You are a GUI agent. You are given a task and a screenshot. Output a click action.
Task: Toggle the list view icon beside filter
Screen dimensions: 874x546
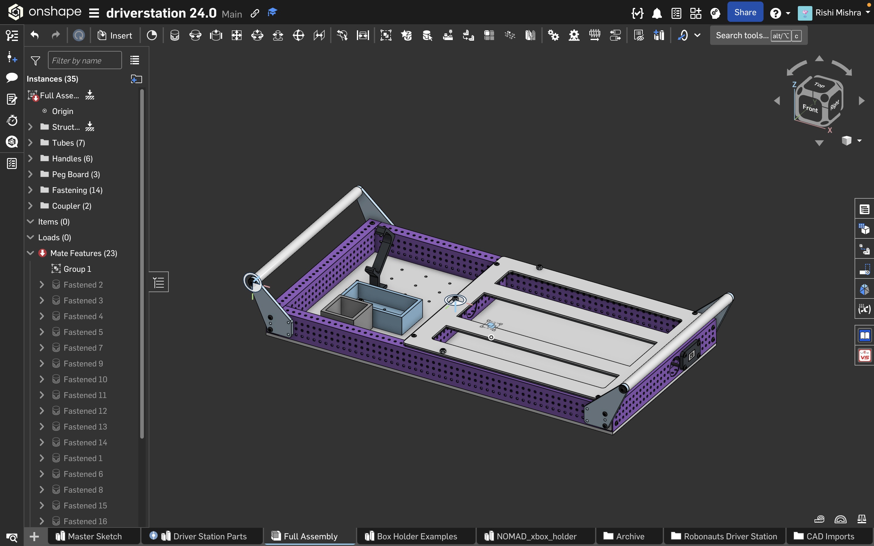click(x=135, y=60)
